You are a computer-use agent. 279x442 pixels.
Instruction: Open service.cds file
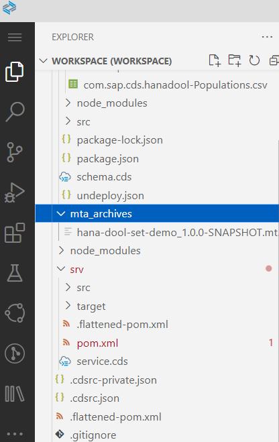coord(102,362)
